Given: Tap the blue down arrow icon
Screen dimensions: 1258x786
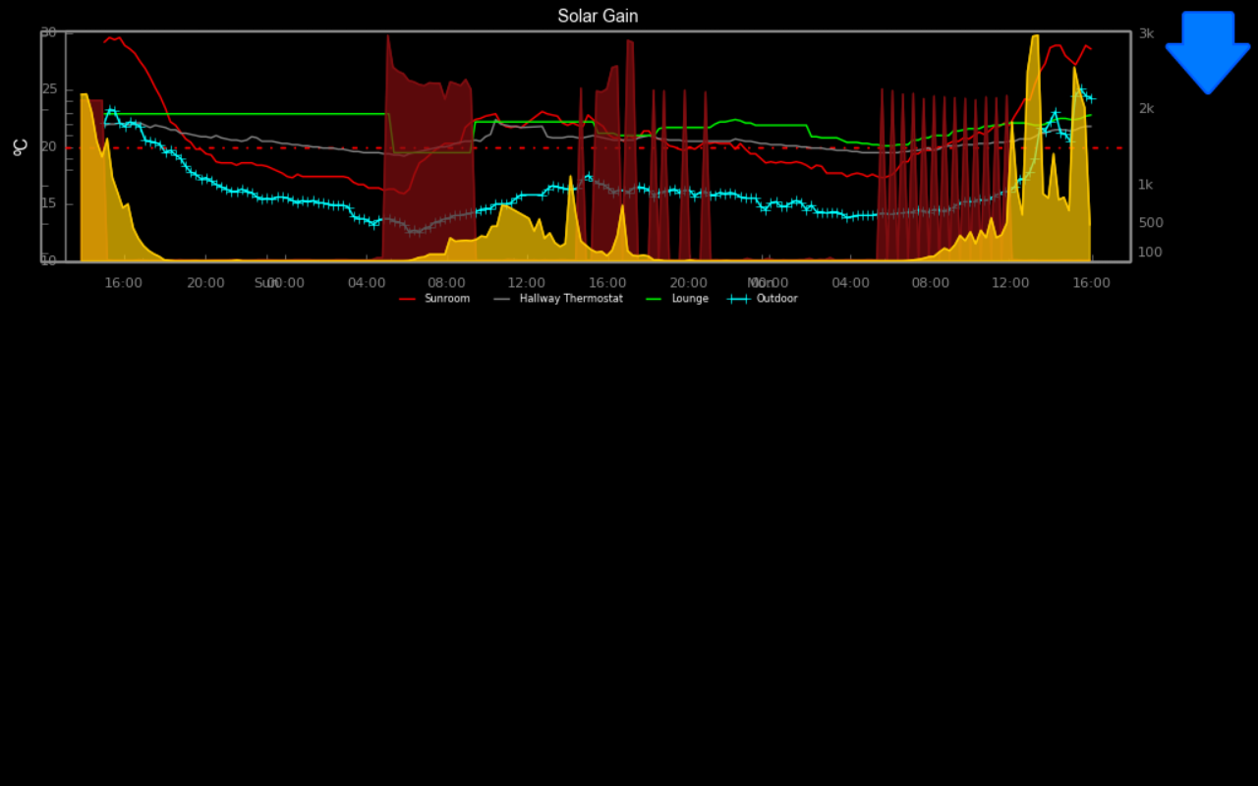Looking at the screenshot, I should click(x=1208, y=52).
